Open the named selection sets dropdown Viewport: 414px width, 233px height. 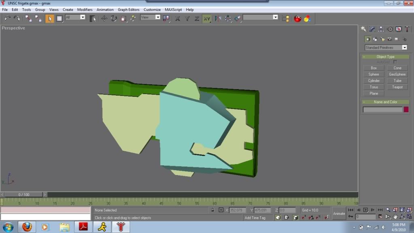(275, 17)
